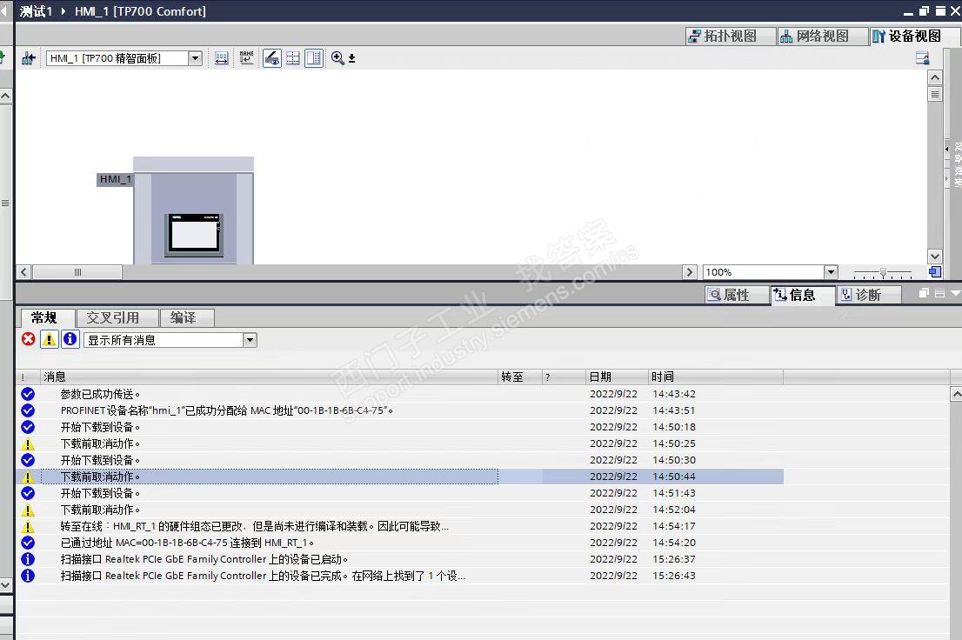Click the device canvas scroll down arrow

(934, 257)
